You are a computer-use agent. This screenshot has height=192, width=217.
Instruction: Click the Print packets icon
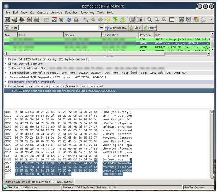tap(76, 20)
